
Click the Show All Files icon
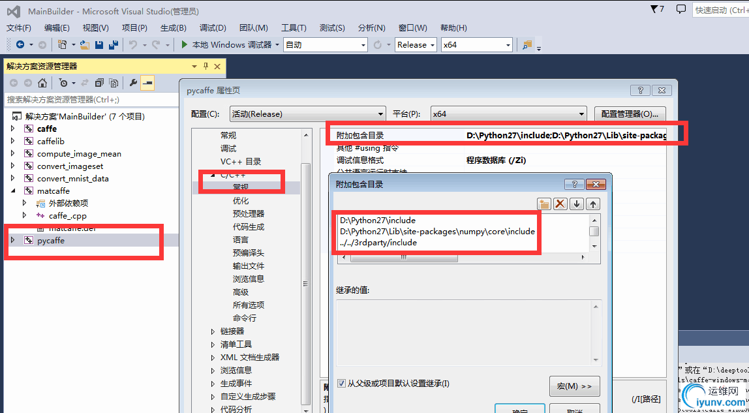[114, 83]
